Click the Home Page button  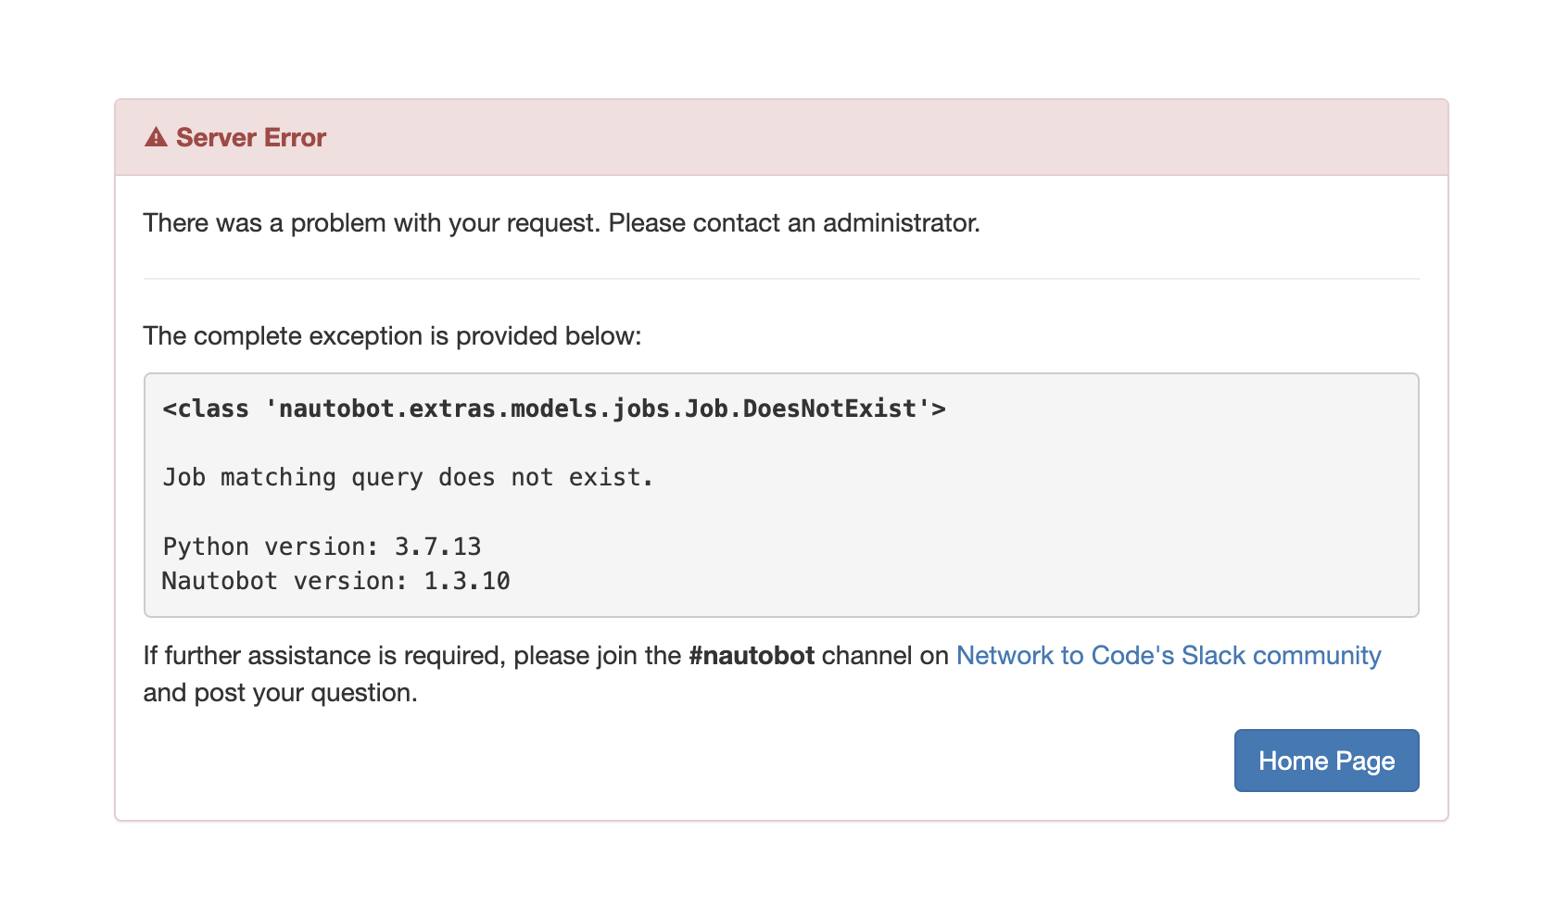click(1325, 760)
